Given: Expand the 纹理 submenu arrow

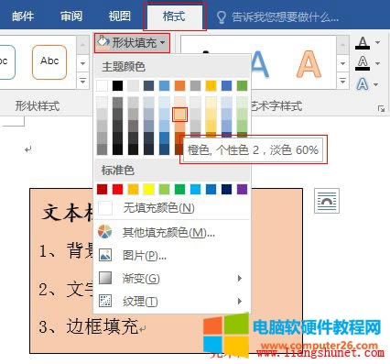Looking at the screenshot, I should tap(240, 302).
